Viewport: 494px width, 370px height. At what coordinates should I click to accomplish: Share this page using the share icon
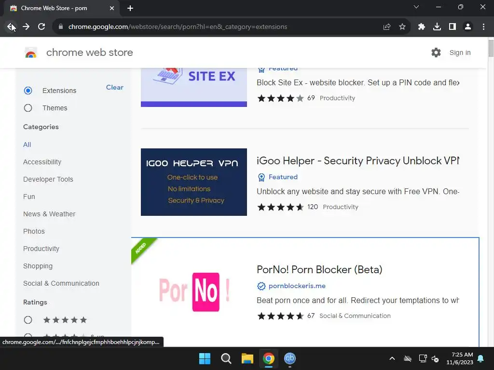coord(387,27)
